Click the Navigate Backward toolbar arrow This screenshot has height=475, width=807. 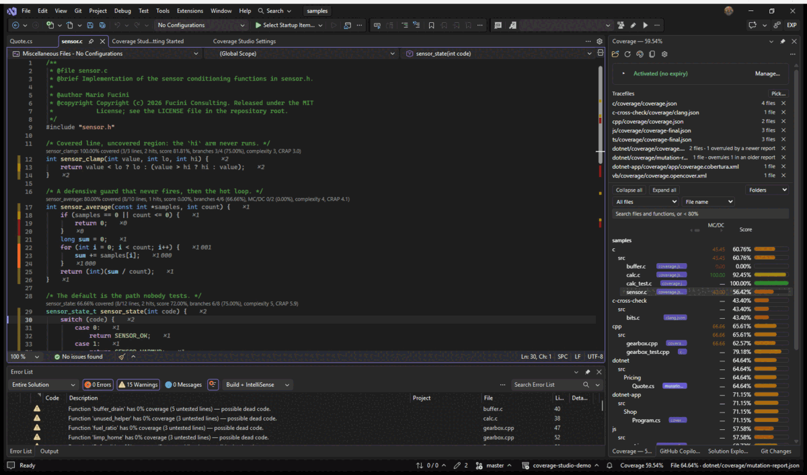point(16,25)
